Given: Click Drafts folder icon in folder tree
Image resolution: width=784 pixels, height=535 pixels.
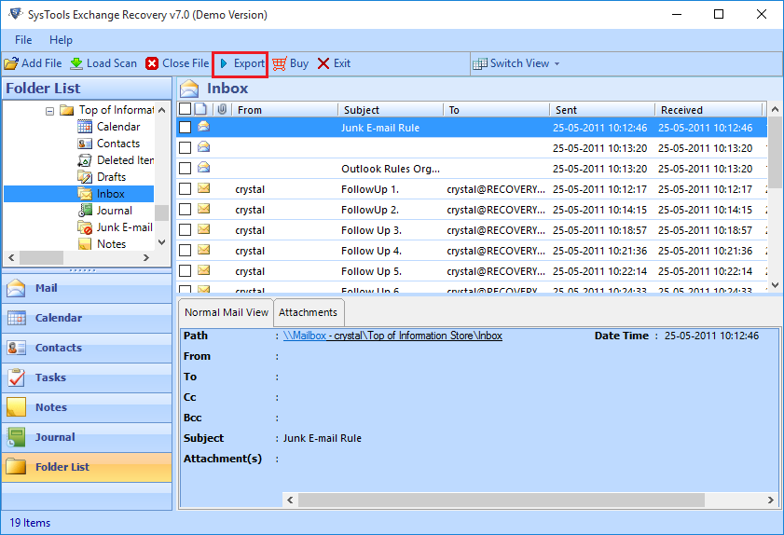Looking at the screenshot, I should [85, 177].
